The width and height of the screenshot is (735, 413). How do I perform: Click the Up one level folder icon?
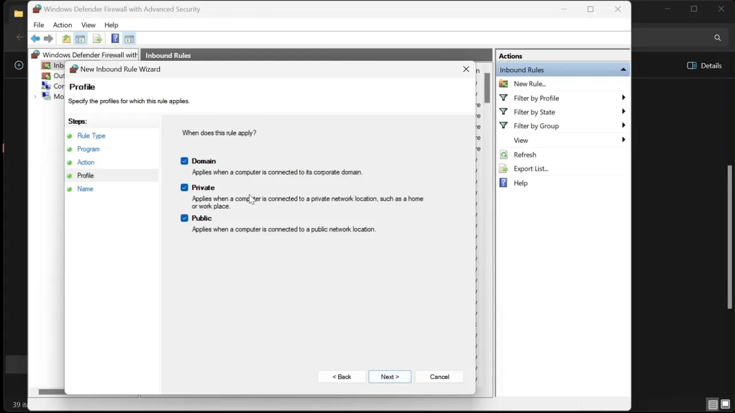click(x=66, y=39)
